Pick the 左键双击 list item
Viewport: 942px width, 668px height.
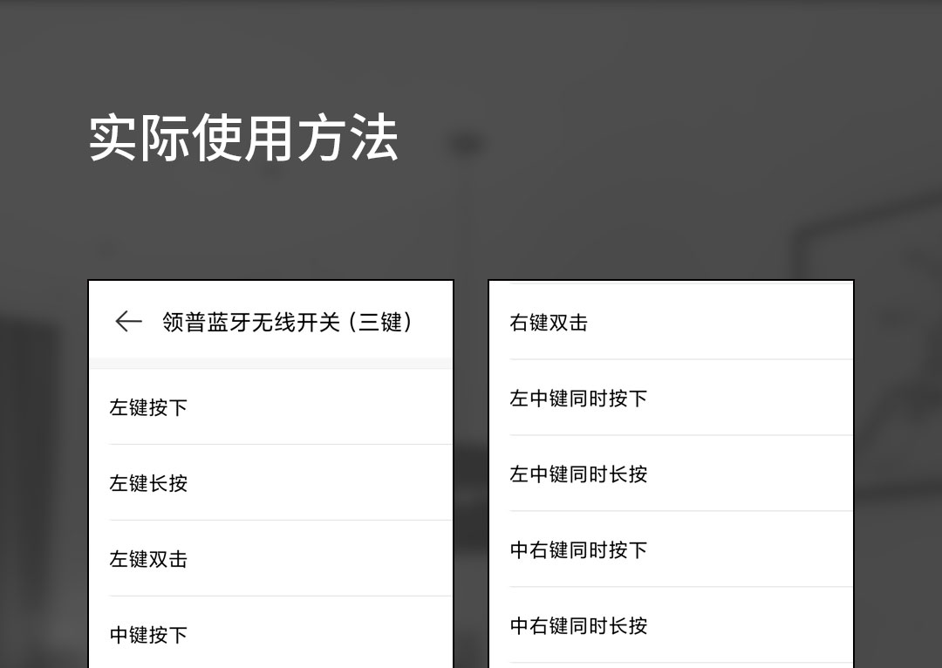pyautogui.click(x=148, y=559)
